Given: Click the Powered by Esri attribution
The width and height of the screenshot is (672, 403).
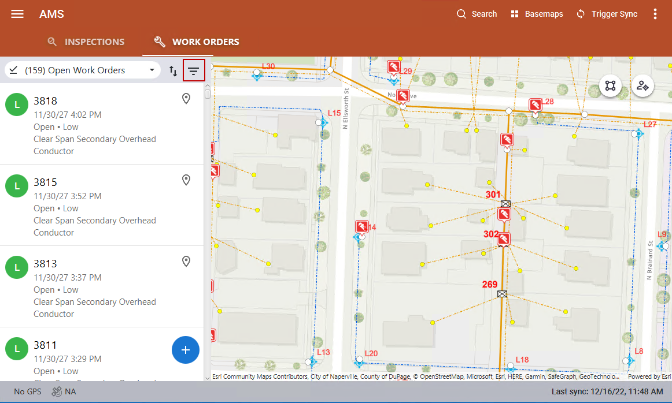Looking at the screenshot, I should tap(649, 376).
